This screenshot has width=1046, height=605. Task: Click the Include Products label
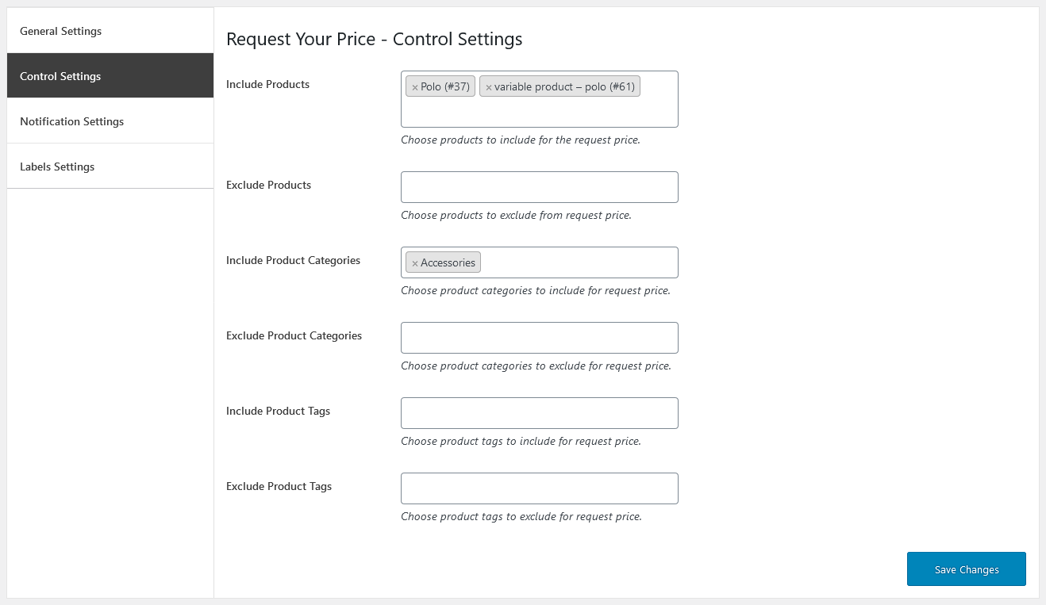point(267,84)
